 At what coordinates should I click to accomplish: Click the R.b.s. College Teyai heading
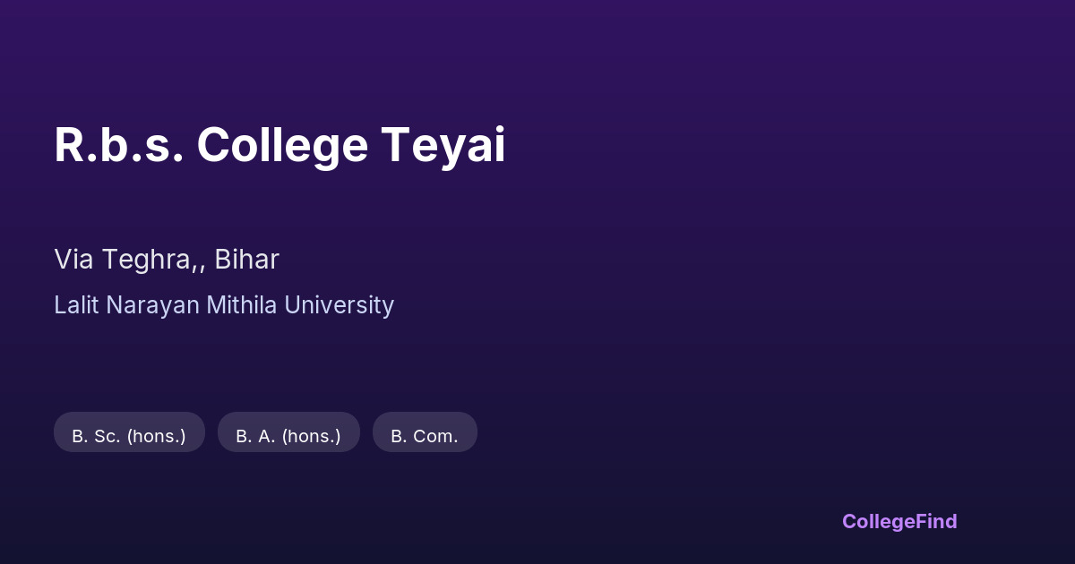pos(279,145)
